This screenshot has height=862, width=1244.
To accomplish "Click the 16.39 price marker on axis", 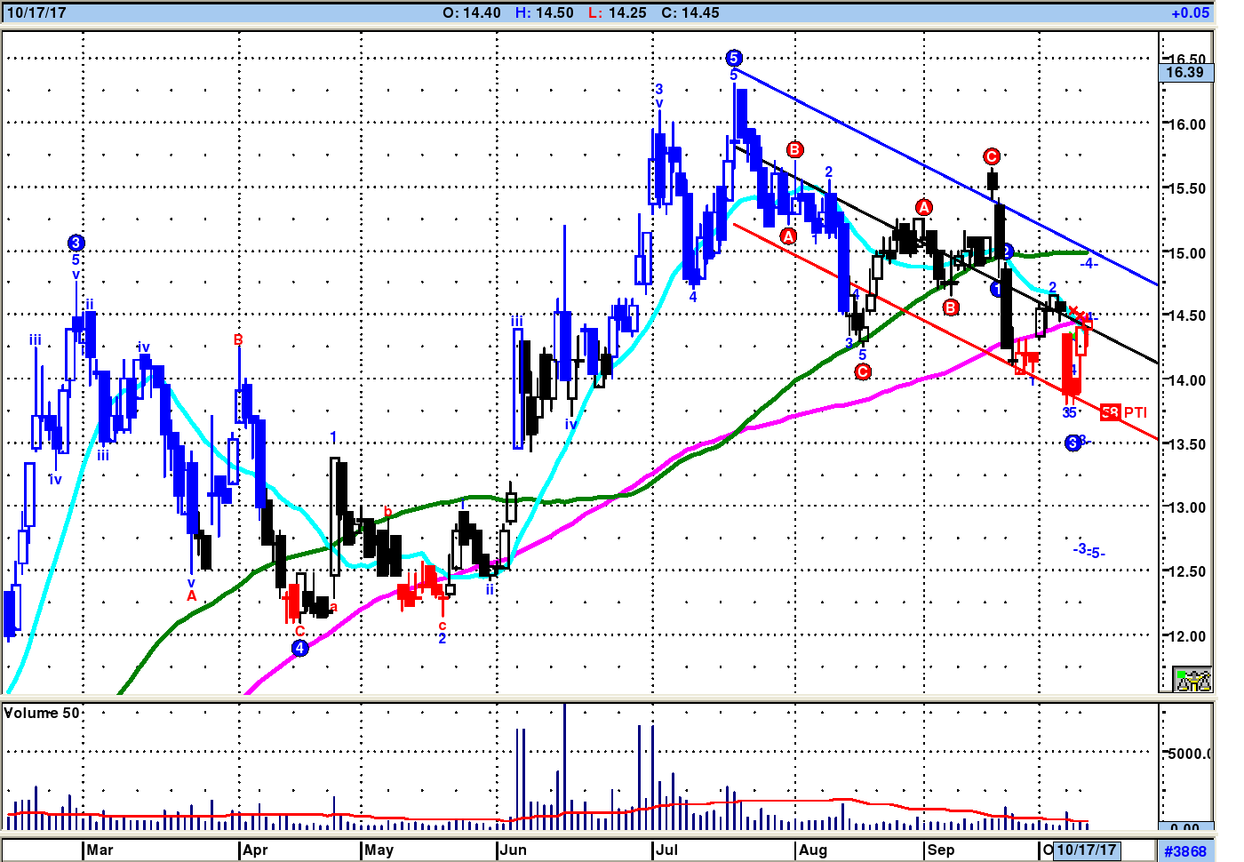I will 1185,73.
